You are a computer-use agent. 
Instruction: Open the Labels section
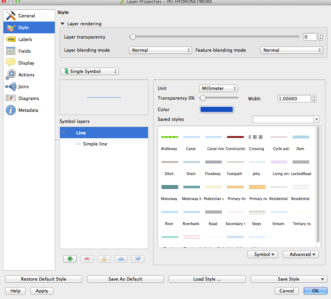(25, 39)
